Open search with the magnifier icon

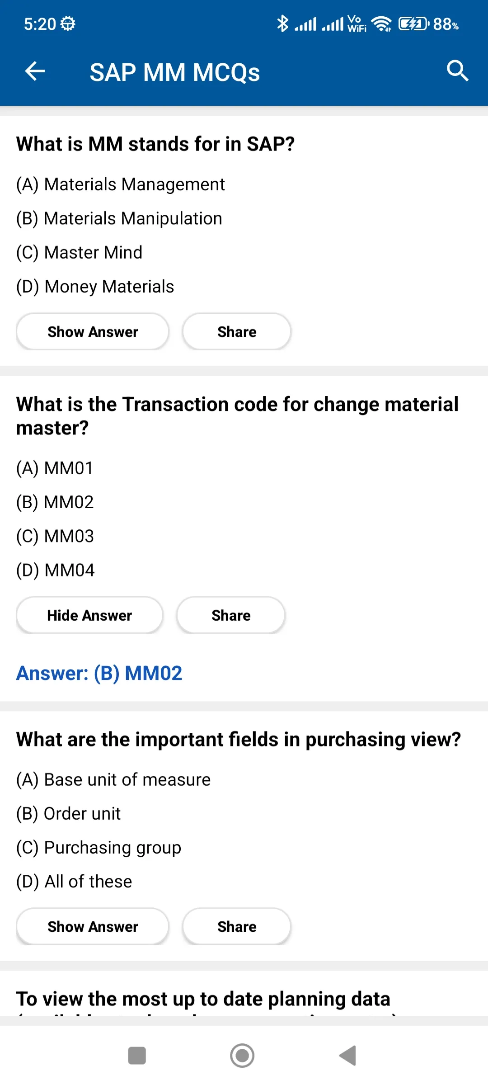(x=457, y=71)
